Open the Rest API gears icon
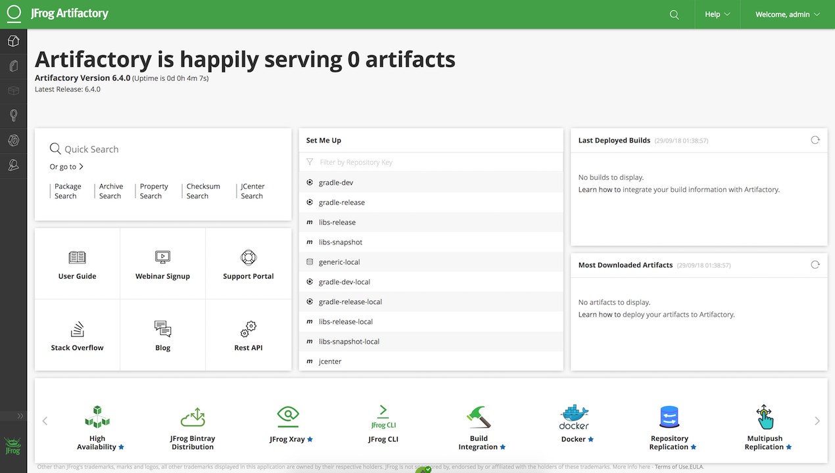 click(248, 328)
